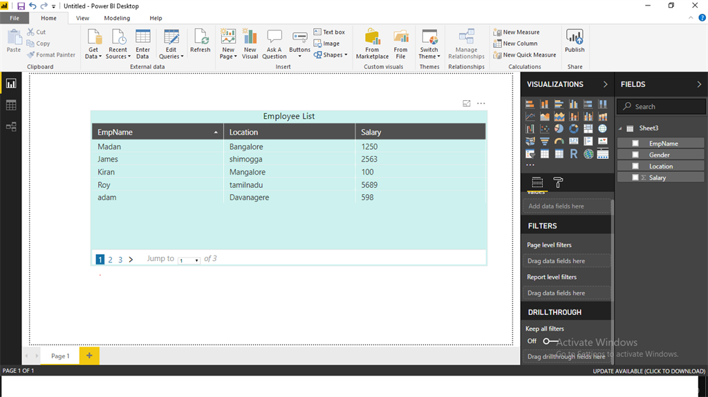Screen dimensions: 708x397
Task: Check the EmpName field checkbox
Action: [x=635, y=144]
